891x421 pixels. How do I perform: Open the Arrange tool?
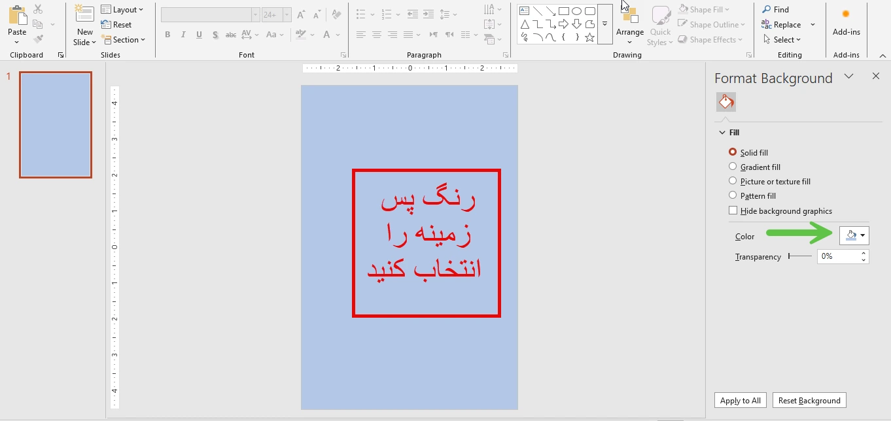click(x=629, y=26)
